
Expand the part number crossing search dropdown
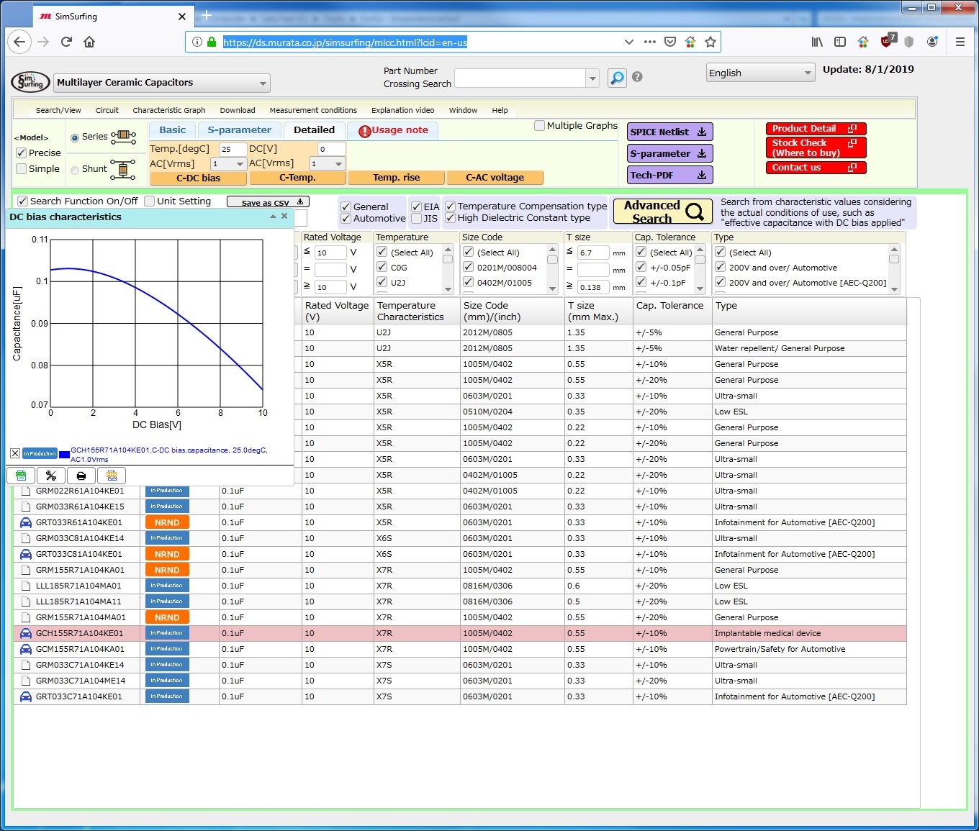[592, 78]
